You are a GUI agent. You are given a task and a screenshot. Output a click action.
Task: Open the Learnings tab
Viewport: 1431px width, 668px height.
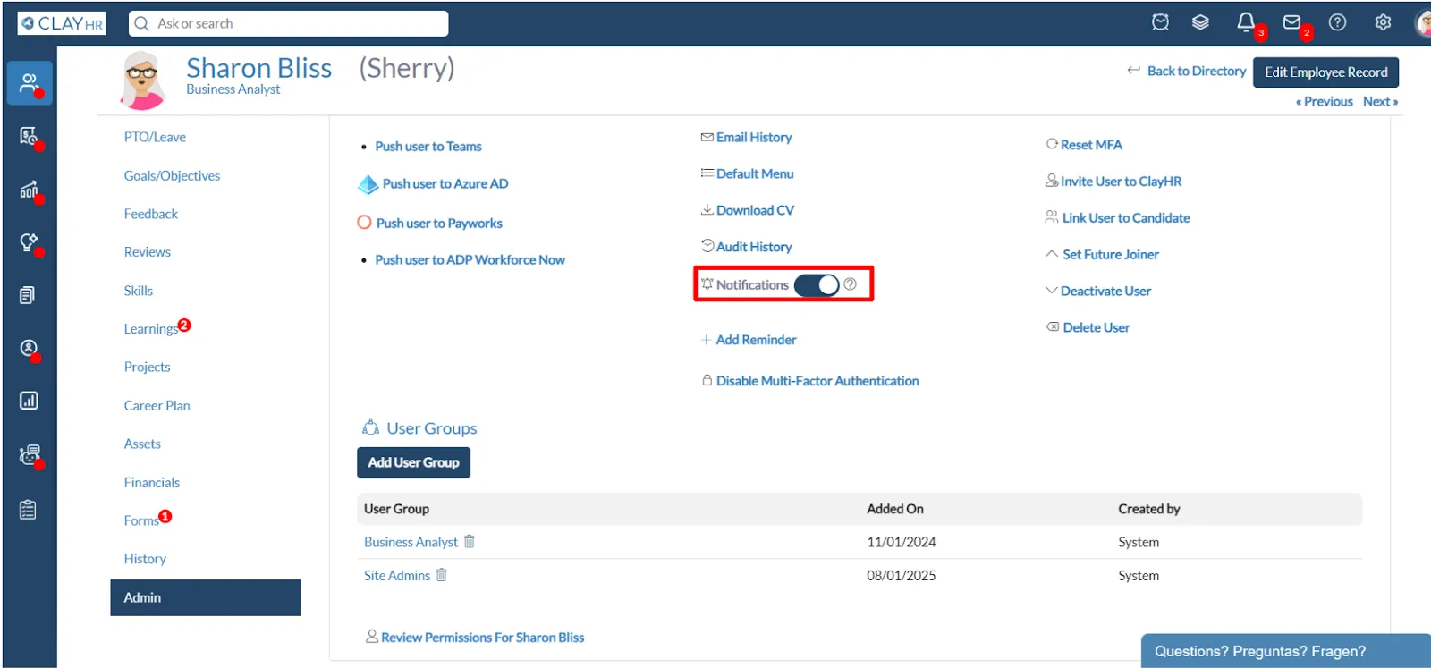151,329
